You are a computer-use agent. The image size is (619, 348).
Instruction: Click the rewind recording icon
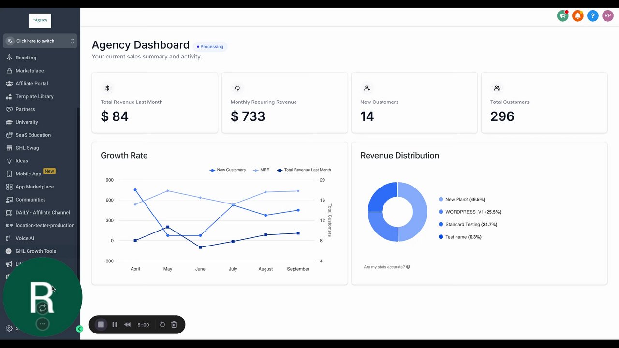(127, 325)
